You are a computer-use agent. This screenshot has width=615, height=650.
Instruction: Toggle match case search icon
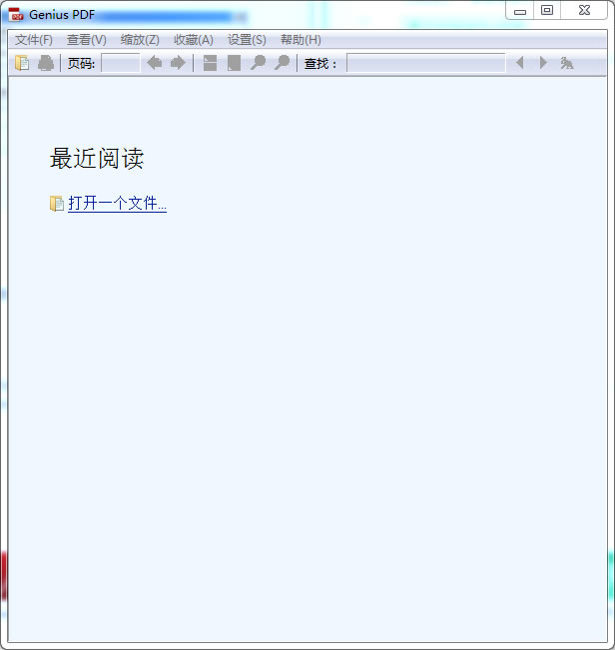567,63
